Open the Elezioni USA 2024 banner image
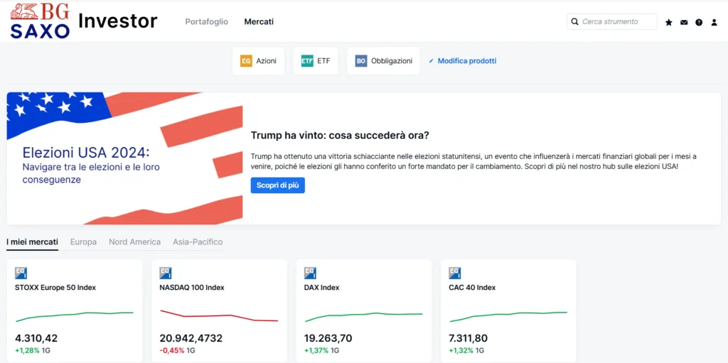 coord(124,158)
